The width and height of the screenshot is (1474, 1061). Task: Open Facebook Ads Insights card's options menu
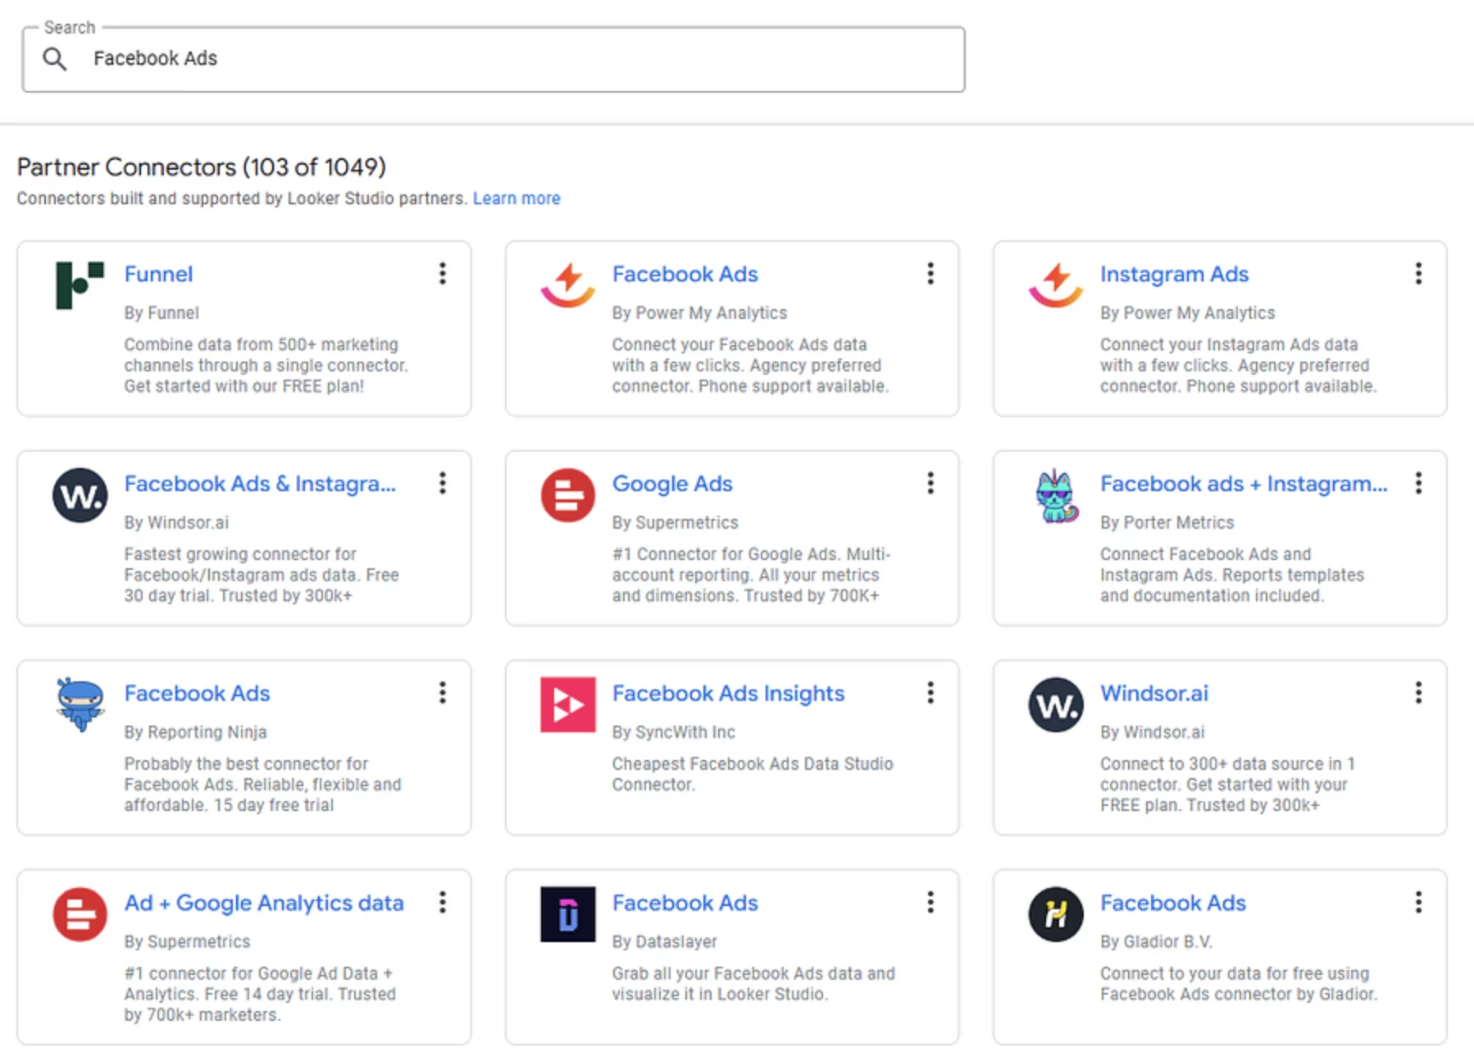click(930, 694)
